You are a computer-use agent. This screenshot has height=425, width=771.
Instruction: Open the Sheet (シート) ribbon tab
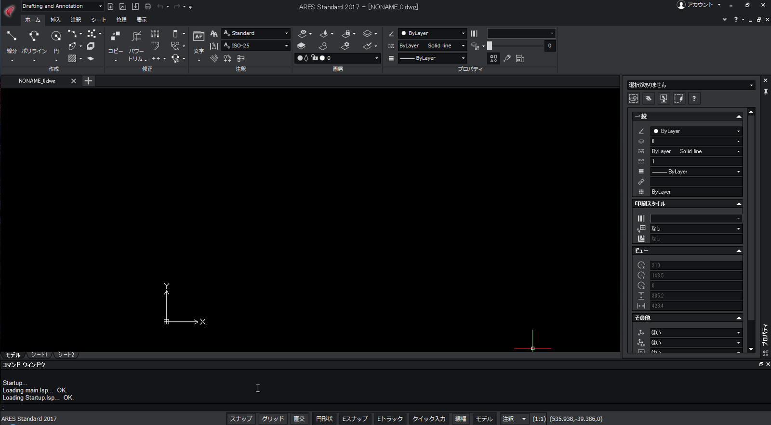point(98,20)
